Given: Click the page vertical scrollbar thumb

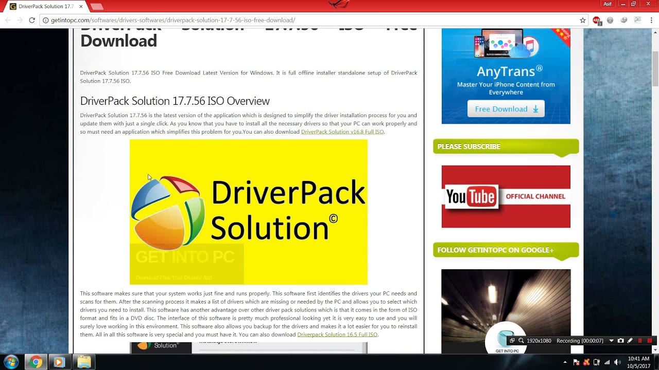Looking at the screenshot, I should pyautogui.click(x=655, y=69).
